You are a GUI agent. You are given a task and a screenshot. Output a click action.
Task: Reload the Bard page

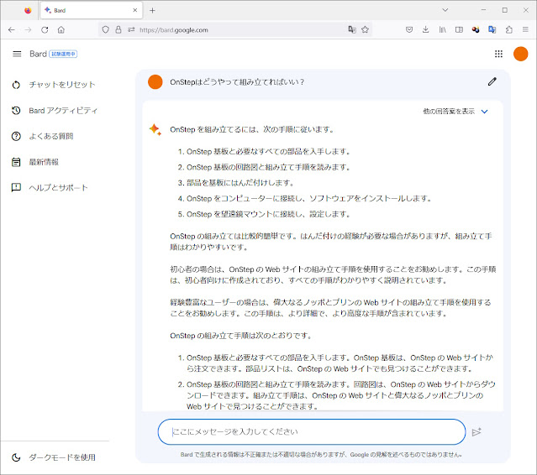pyautogui.click(x=45, y=29)
